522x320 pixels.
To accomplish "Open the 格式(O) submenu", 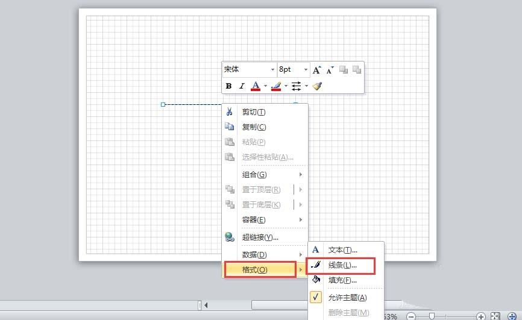I will click(x=265, y=270).
